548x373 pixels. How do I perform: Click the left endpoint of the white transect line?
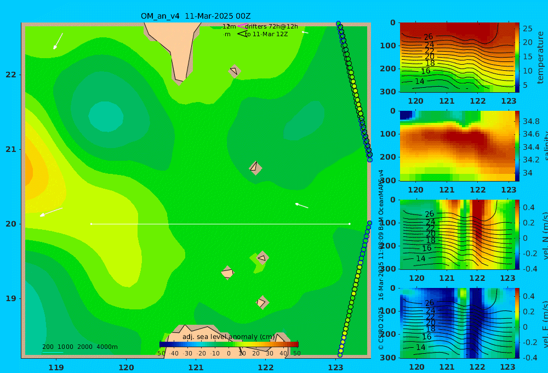[x=91, y=224]
